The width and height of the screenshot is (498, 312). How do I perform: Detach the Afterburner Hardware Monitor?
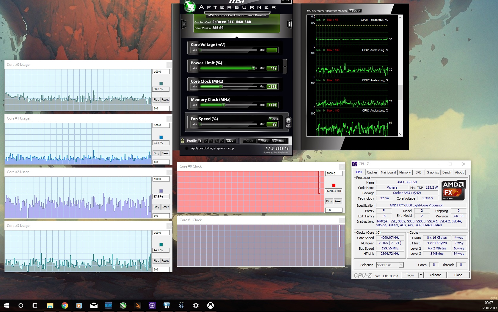click(x=355, y=11)
